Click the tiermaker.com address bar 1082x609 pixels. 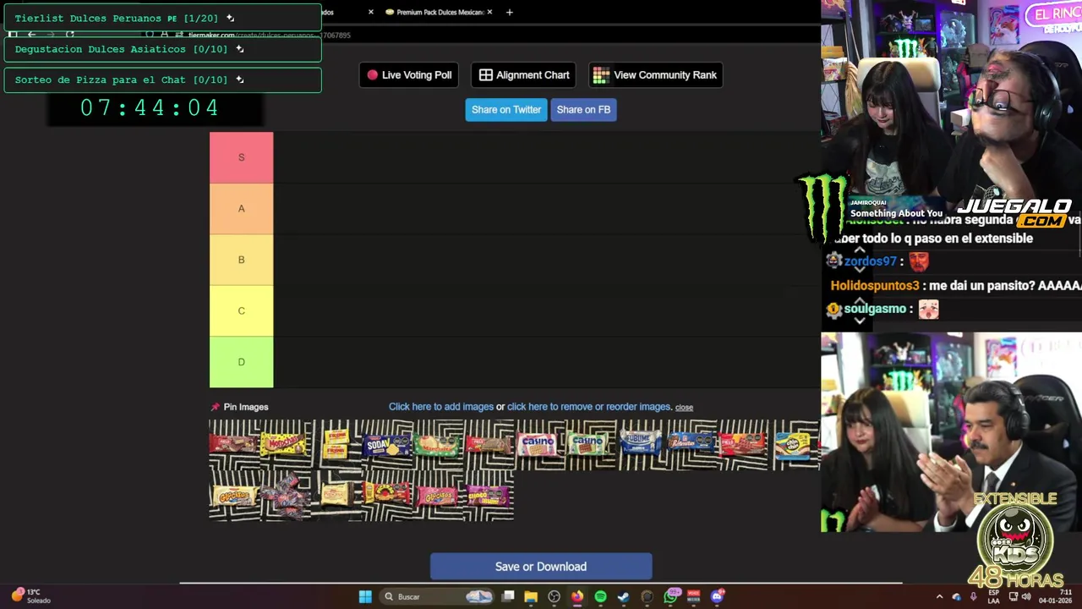pos(269,35)
